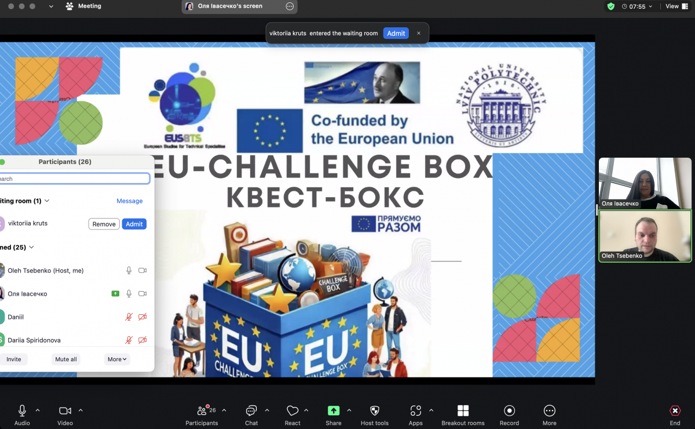Screen dimensions: 695x429
Task: Admit viktoriia kruts from notification banner
Action: (396, 34)
